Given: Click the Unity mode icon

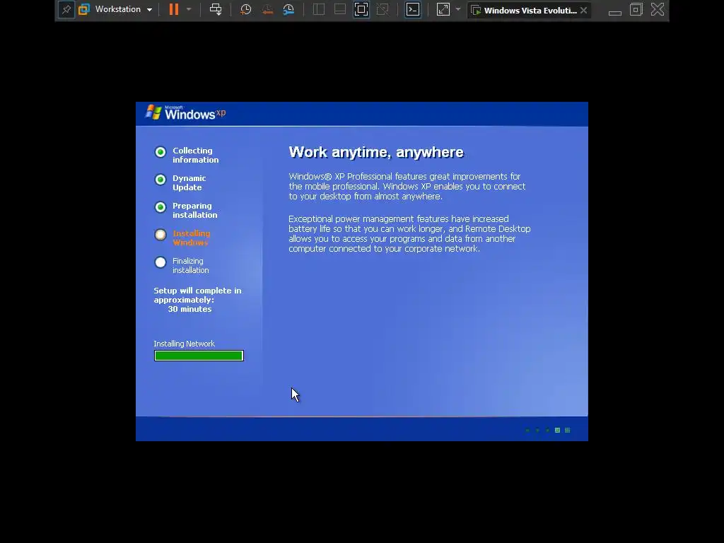Looking at the screenshot, I should point(383,9).
